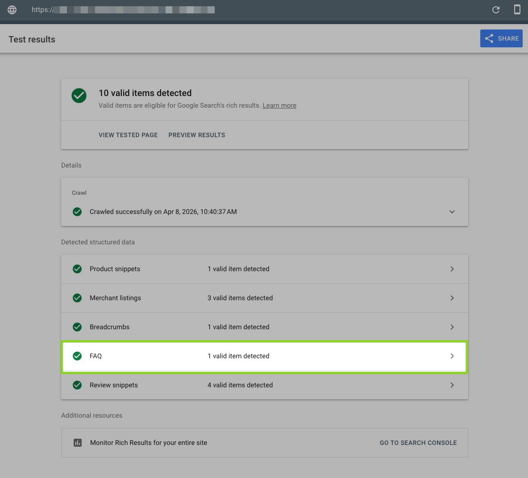Click '4 valid items detected' text
528x478 pixels.
tap(240, 385)
